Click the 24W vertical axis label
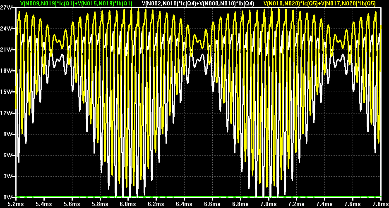Screen dimensions: 389x208 tap(6, 28)
